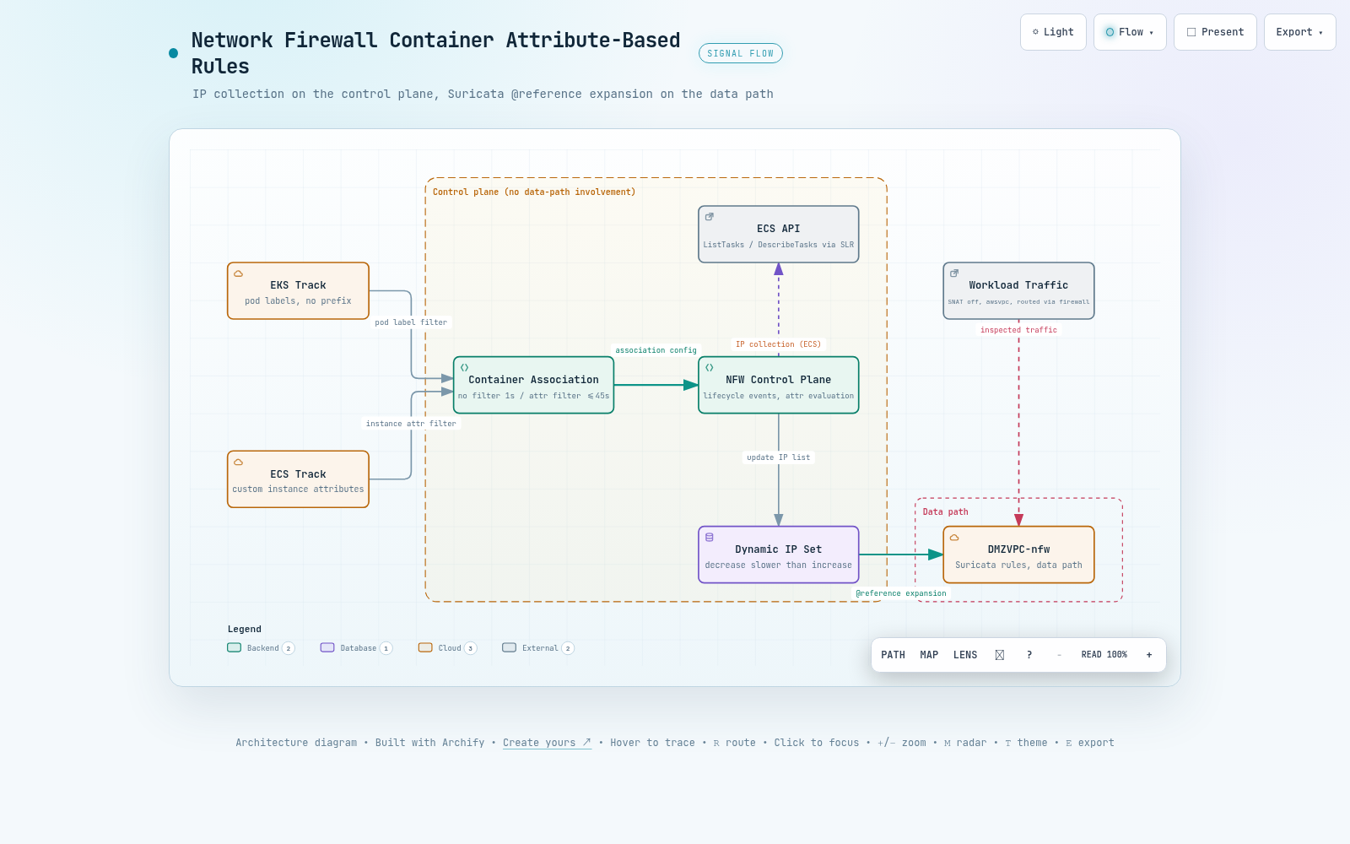Click the cloud icon on ECS Track
The width and height of the screenshot is (1350, 844).
pos(239,463)
